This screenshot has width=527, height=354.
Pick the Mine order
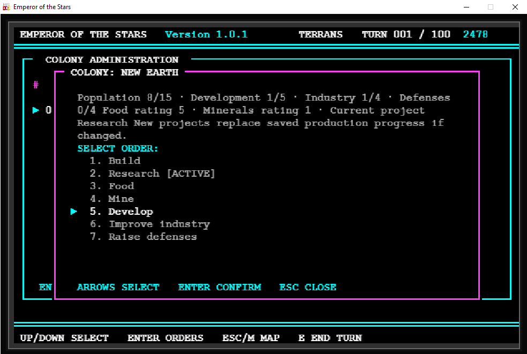[111, 199]
